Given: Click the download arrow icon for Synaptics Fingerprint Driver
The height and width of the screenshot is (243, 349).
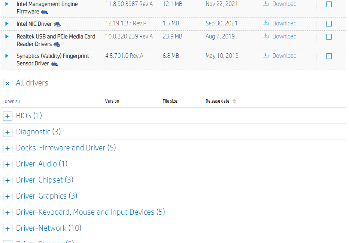Looking at the screenshot, I should 265,56.
